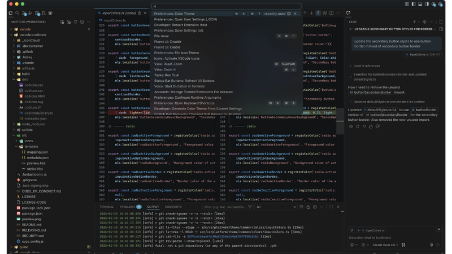Customize layout icon in title bar
Image resolution: width=452 pixels, height=254 pixels.
[407, 4]
